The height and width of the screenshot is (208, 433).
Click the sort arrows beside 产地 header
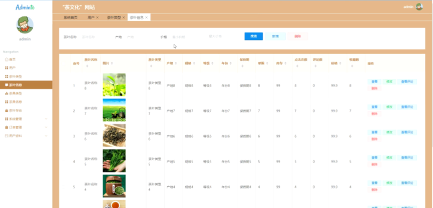(176, 63)
